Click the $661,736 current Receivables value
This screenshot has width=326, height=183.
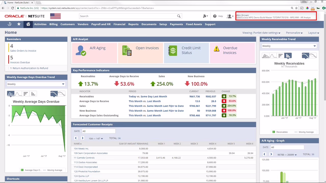click(195, 97)
